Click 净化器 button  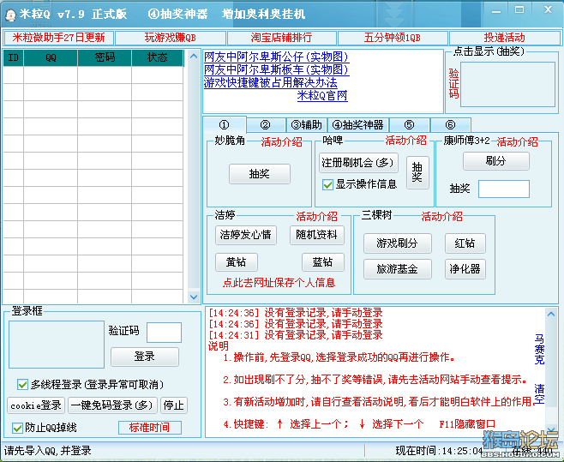pos(465,269)
